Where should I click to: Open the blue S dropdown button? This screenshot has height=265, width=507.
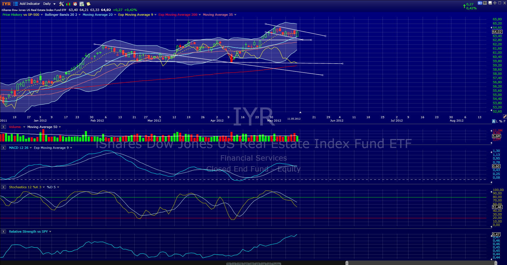[480, 3]
